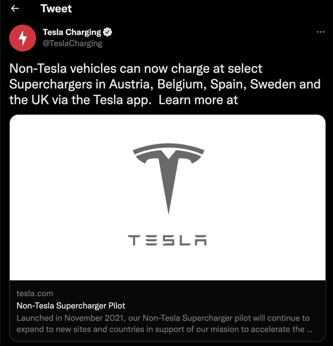
Task: Open the tweet's three-dot more menu
Action: click(321, 32)
